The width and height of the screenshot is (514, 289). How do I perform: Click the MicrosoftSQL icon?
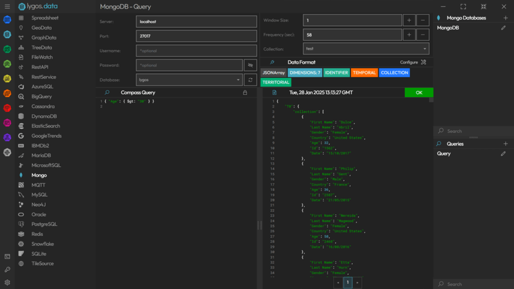tap(21, 165)
